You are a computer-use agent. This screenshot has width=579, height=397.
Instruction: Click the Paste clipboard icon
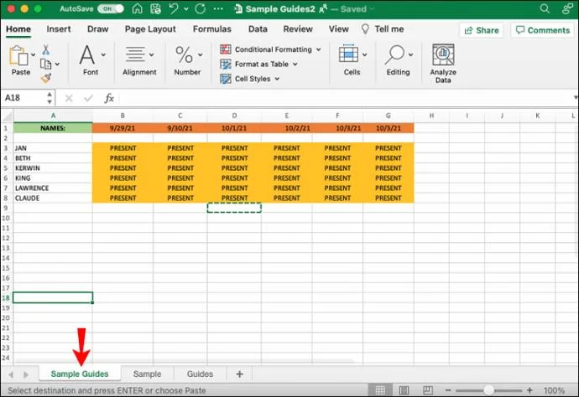[18, 55]
